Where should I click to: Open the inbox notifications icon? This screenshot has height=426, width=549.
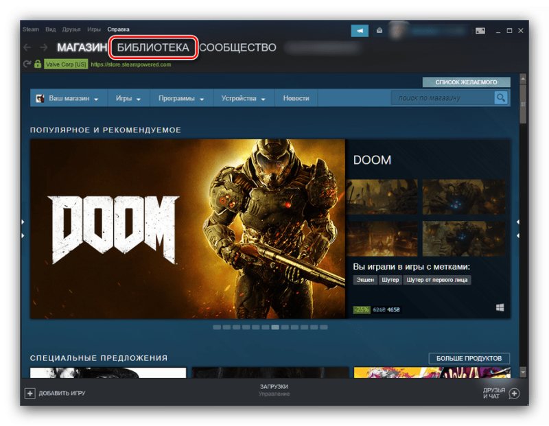point(379,31)
